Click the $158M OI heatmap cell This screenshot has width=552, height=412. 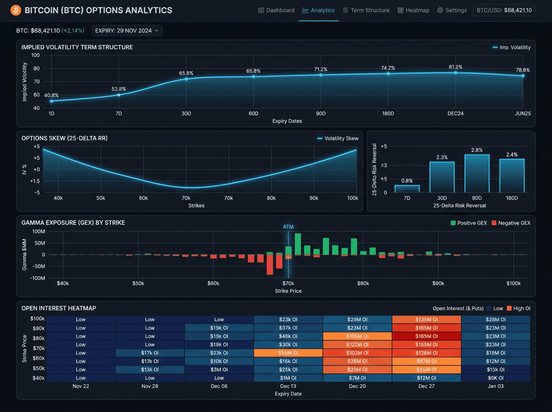click(x=426, y=344)
